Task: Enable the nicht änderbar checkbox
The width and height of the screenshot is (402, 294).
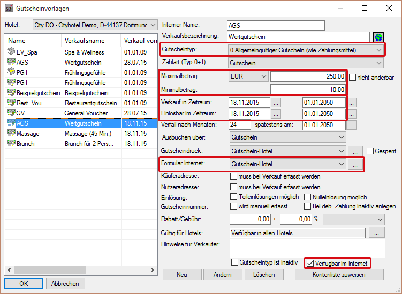Action: pos(352,78)
